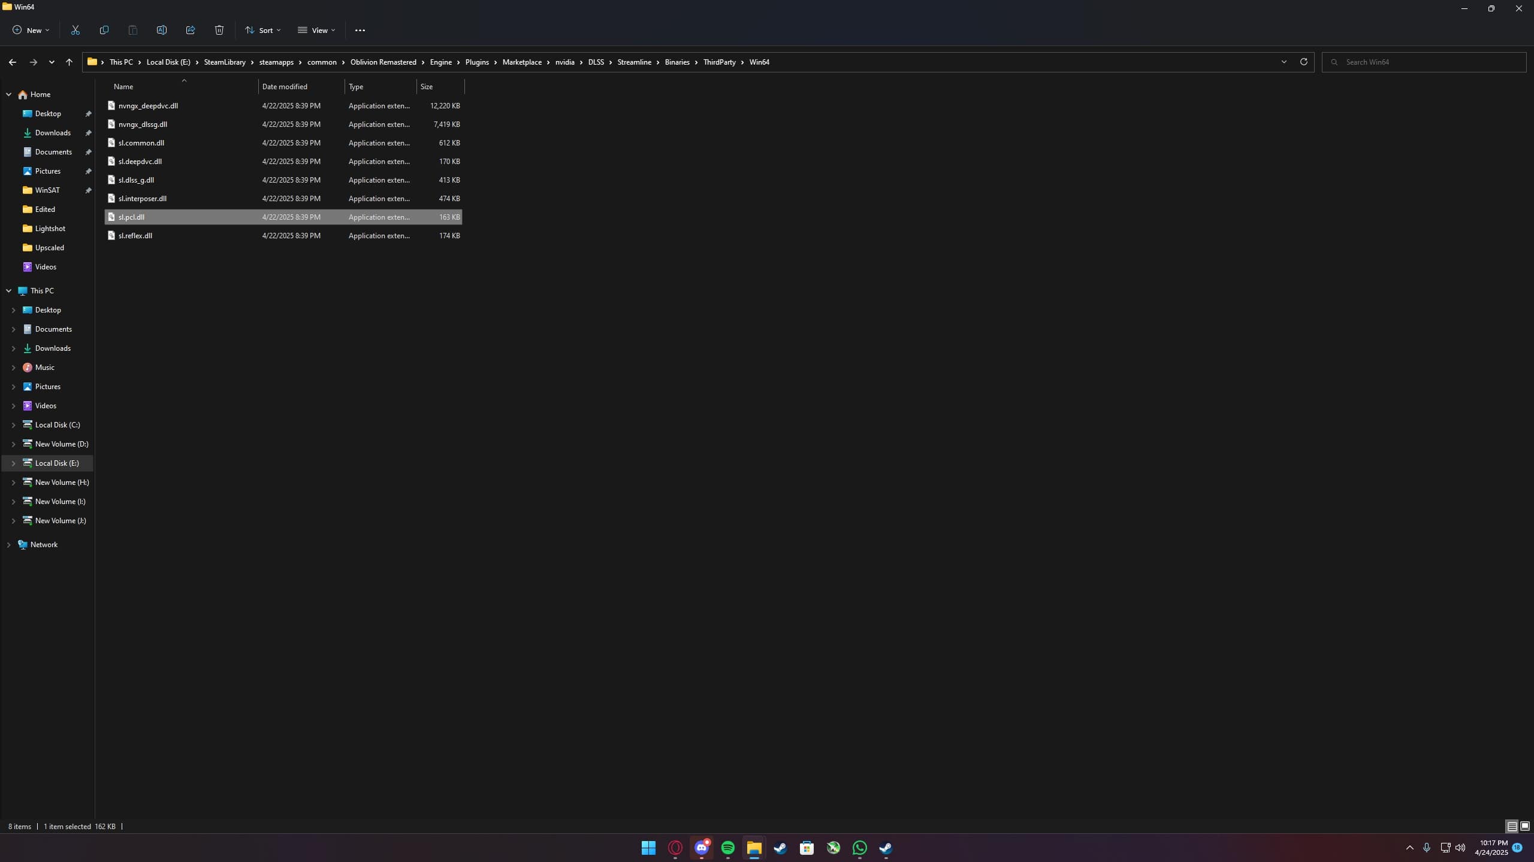Open WinSAT folder in sidebar
This screenshot has width=1534, height=862.
coord(47,190)
